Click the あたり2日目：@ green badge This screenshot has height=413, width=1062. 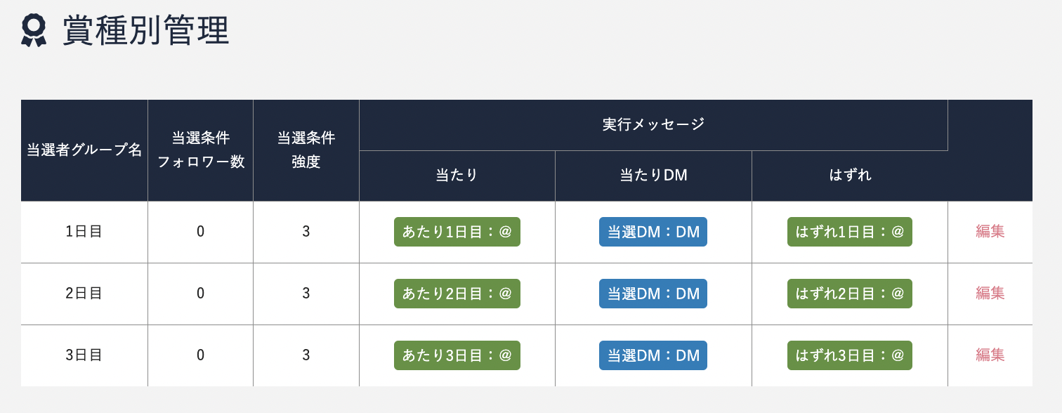[x=457, y=294]
